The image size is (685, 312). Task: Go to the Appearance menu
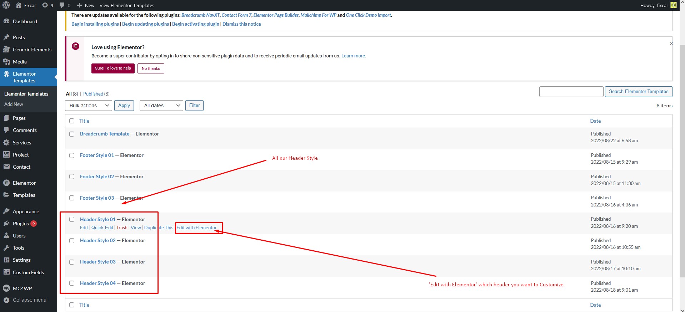[x=26, y=211]
